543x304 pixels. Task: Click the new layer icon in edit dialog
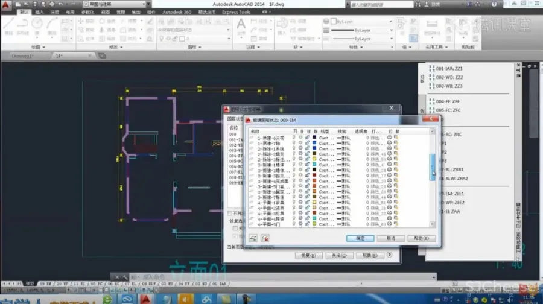253,238
